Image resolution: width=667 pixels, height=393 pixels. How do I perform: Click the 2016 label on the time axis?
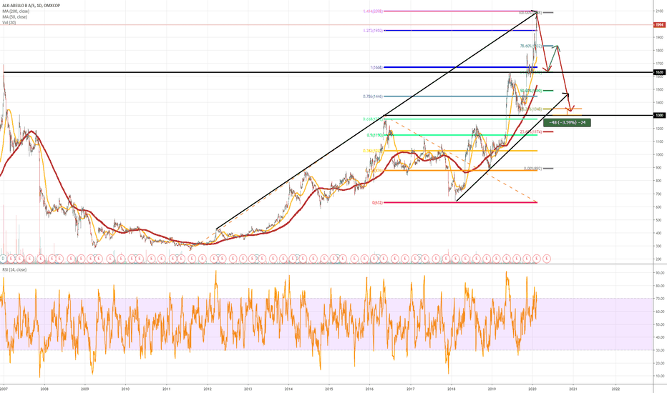click(370, 389)
